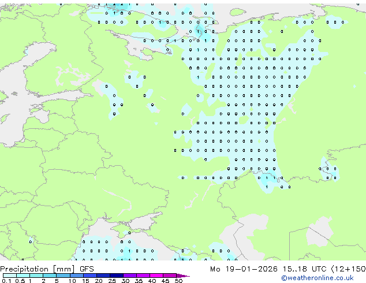Viewport: 366px width, 283px height.
Task: Click the 1–2 mm legend color box
Action: coord(36,275)
